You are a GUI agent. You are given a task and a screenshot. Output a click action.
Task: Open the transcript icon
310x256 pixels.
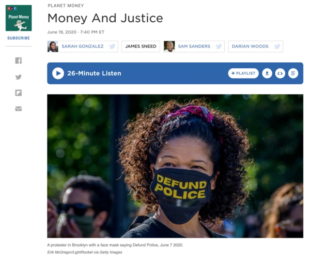tap(293, 73)
